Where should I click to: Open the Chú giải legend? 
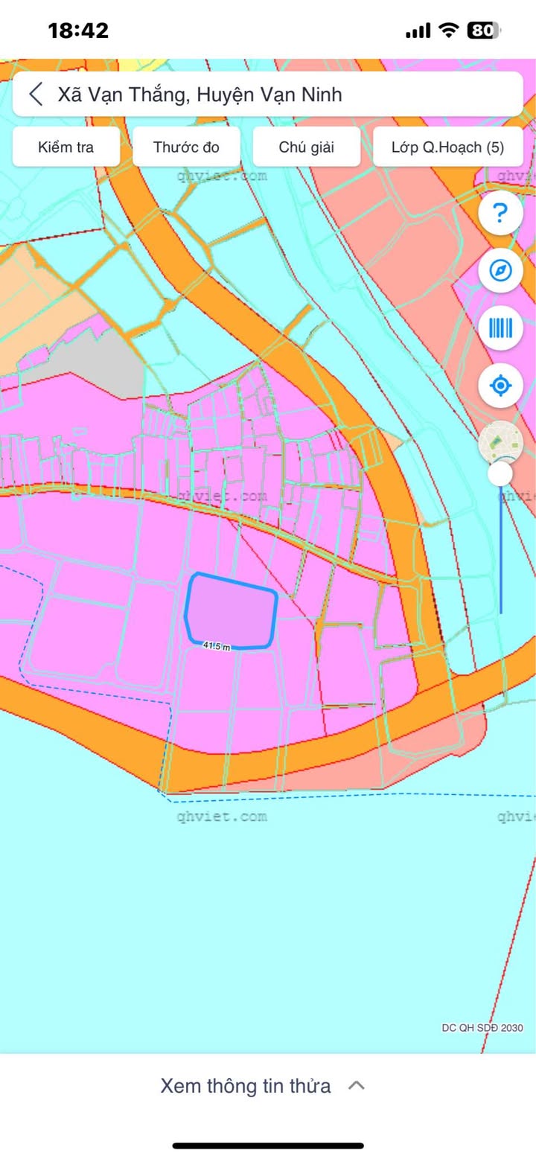(306, 147)
